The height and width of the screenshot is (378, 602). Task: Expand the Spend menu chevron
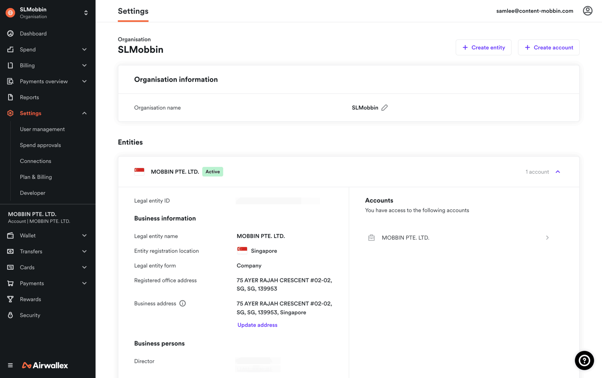click(x=84, y=50)
